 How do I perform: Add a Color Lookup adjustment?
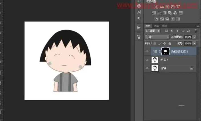[181, 13]
